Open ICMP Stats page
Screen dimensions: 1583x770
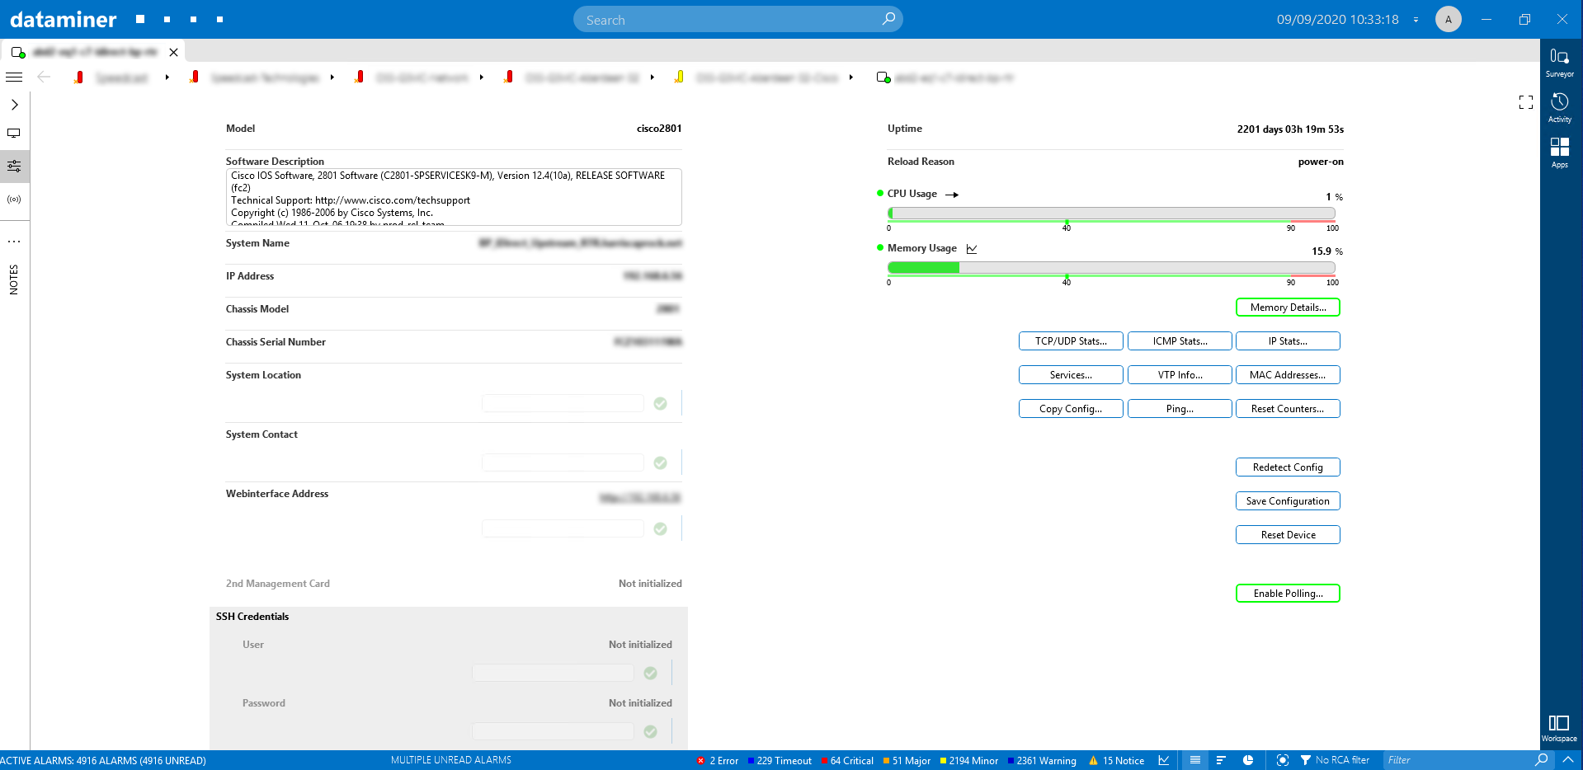[1180, 341]
